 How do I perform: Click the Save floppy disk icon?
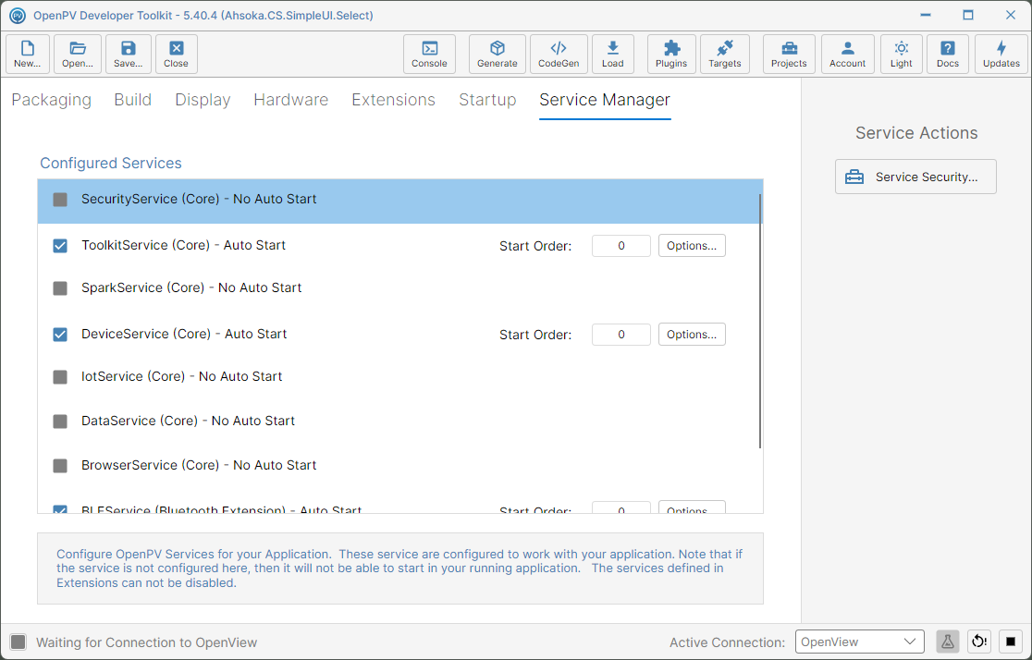click(128, 54)
